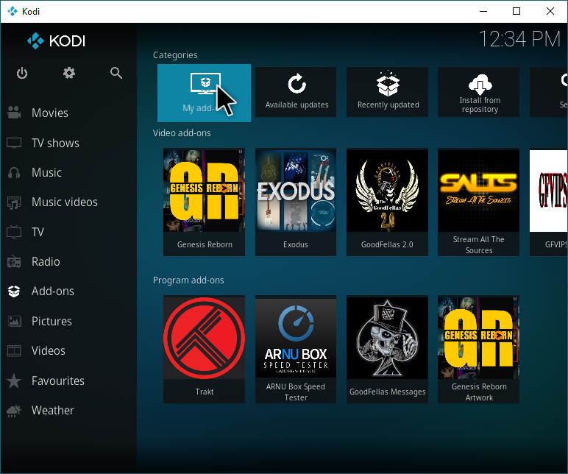Click the Kodi logo in the sidebar
The image size is (568, 474).
point(57,41)
